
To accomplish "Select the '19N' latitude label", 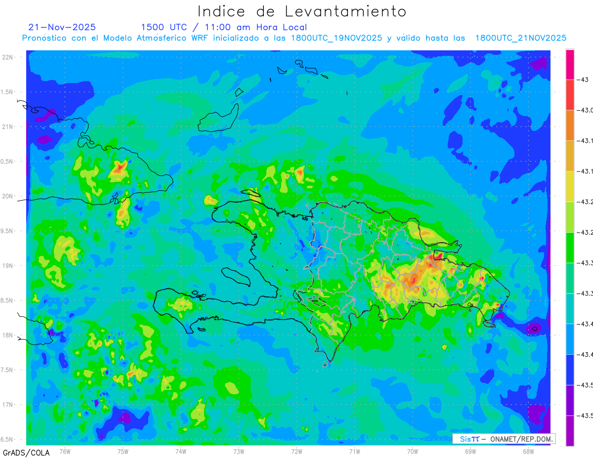I will tap(8, 265).
